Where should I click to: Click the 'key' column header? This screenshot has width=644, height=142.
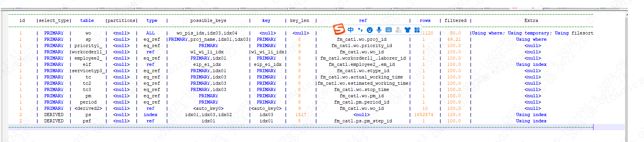click(266, 20)
